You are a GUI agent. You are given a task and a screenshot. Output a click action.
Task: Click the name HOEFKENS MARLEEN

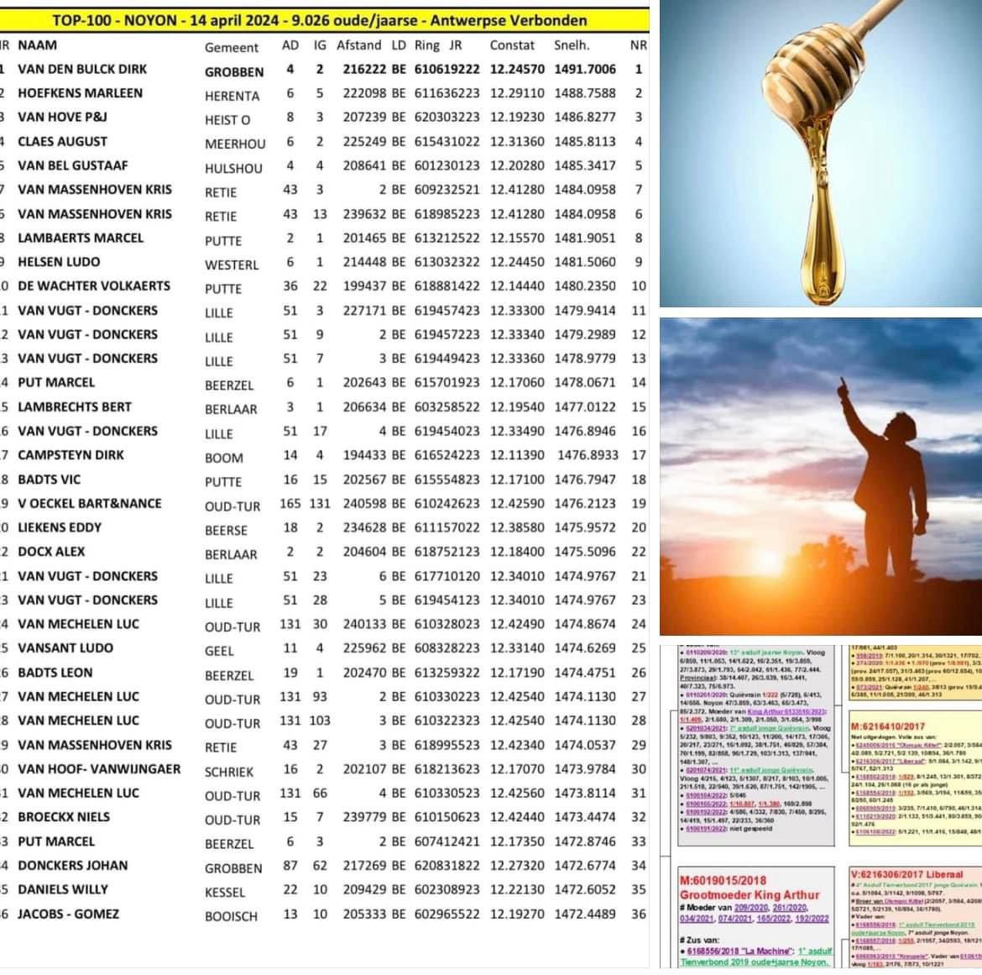(x=81, y=92)
